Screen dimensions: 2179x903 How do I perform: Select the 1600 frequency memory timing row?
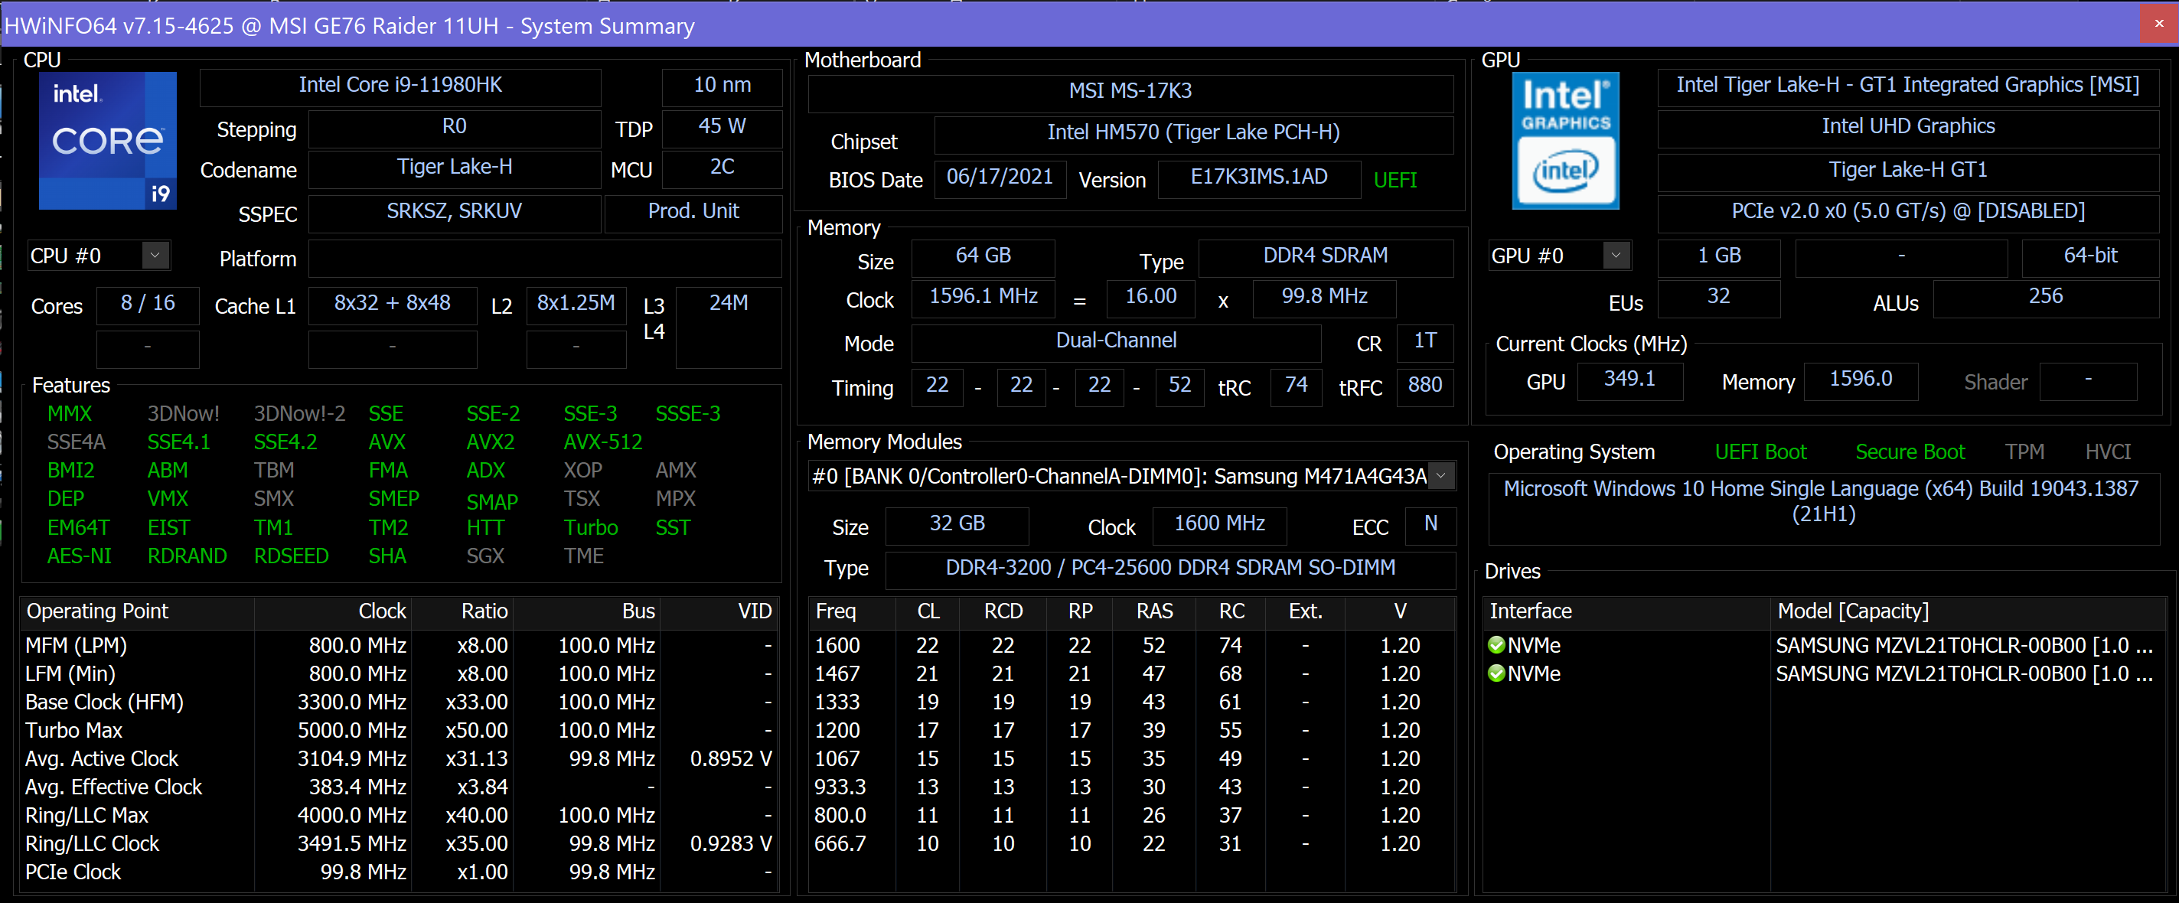click(x=837, y=645)
